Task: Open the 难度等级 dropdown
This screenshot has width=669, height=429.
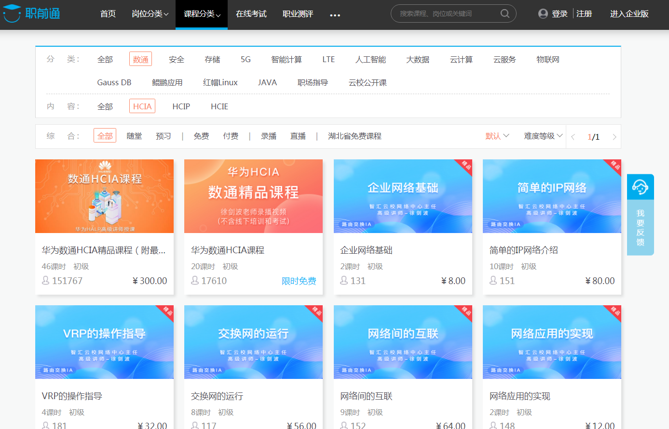Action: click(x=543, y=136)
